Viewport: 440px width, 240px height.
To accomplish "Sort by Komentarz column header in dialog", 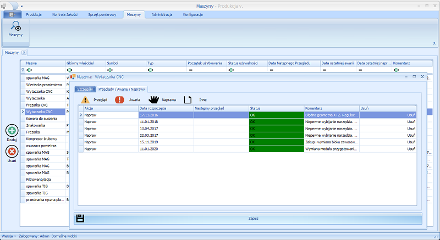I will click(332, 108).
